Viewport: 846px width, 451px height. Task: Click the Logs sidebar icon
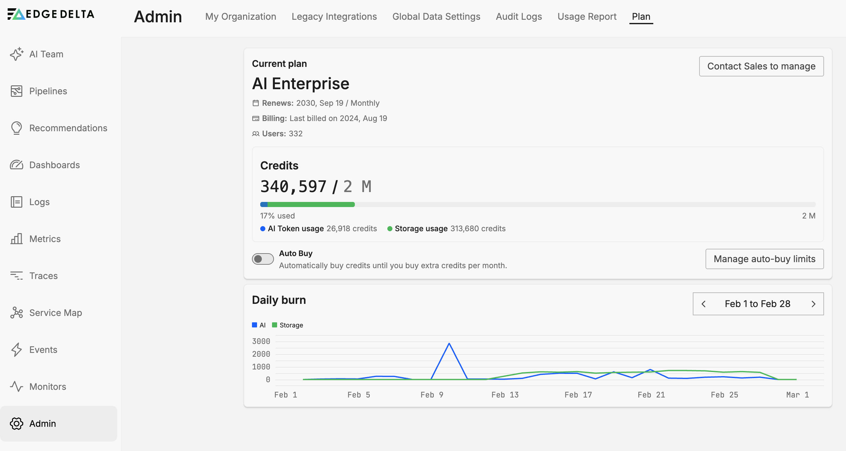[17, 202]
